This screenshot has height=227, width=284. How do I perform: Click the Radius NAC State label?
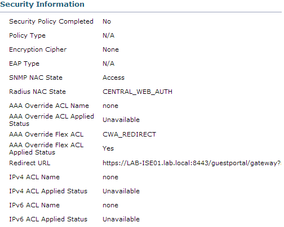pyautogui.click(x=37, y=92)
